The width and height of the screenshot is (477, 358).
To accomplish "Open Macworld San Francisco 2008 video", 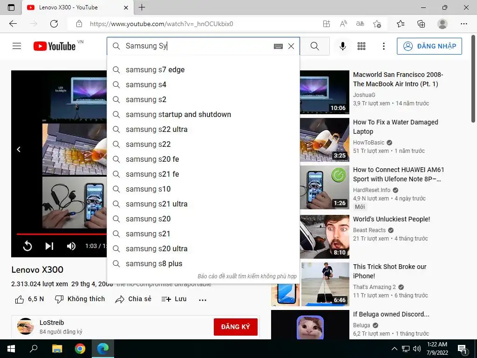I will point(398,79).
